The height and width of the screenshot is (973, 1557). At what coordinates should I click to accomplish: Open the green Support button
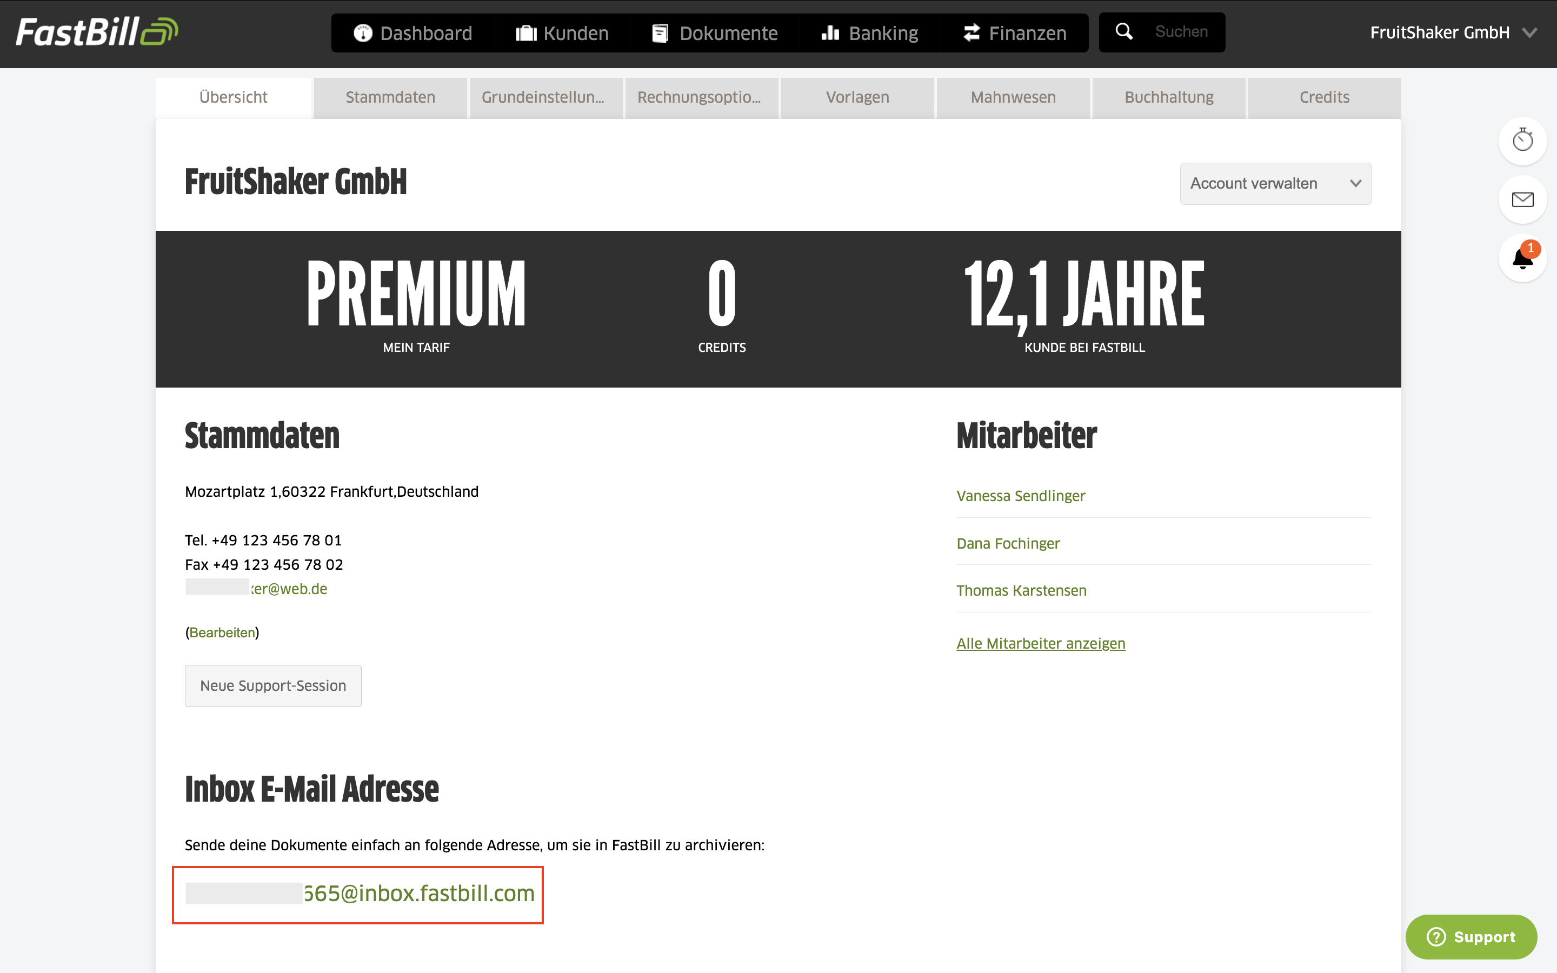click(x=1471, y=936)
